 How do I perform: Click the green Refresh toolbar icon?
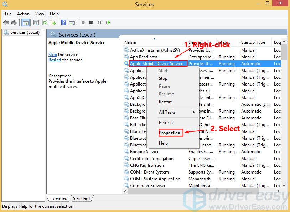45,22
